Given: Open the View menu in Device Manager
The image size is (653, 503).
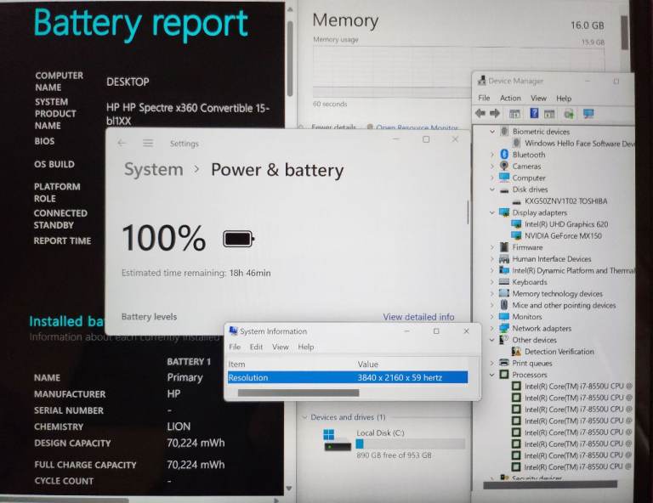Looking at the screenshot, I should (x=538, y=98).
